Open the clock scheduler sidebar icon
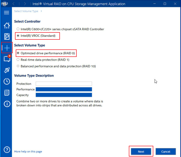181x157 pixels. 7,81
